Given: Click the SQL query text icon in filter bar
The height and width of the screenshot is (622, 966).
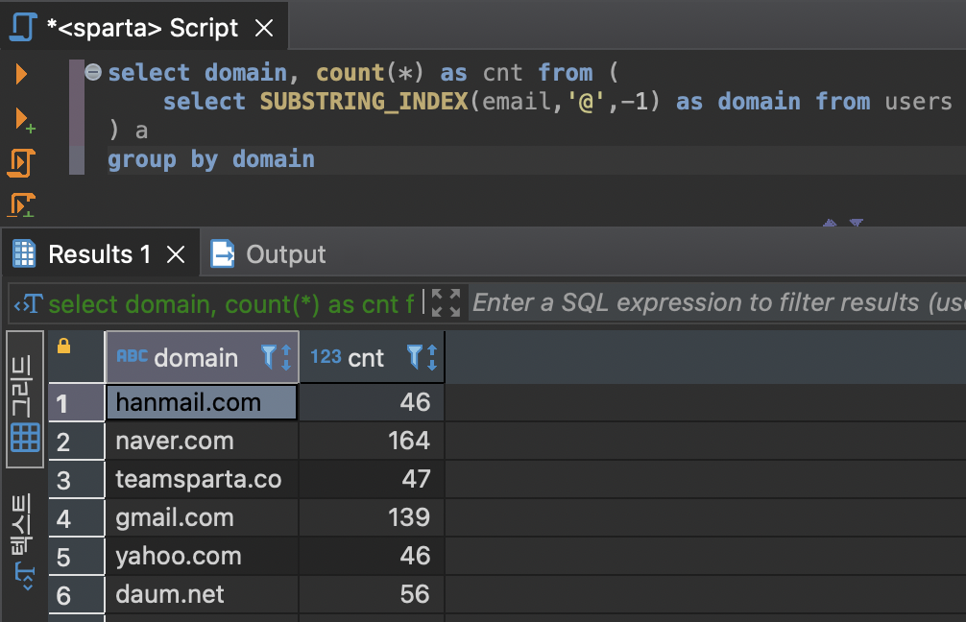Looking at the screenshot, I should pos(29,303).
